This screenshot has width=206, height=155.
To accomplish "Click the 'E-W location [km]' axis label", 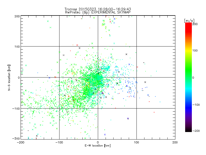I will point(98,146).
